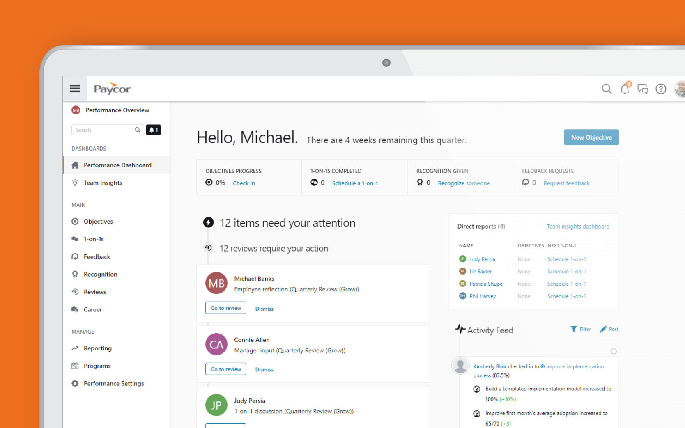Click the Feedback bubble icon in sidebar

coord(75,256)
